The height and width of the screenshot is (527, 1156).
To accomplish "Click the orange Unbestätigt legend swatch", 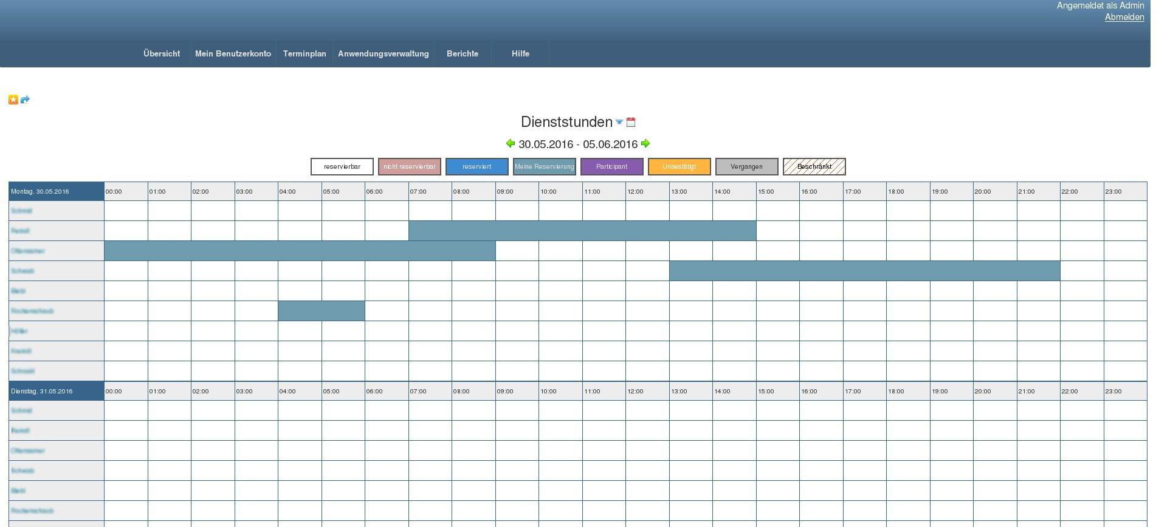I will 679,166.
